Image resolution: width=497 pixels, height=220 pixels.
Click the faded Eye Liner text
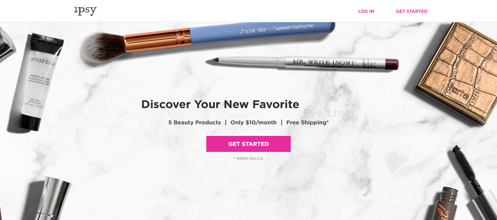point(330,113)
